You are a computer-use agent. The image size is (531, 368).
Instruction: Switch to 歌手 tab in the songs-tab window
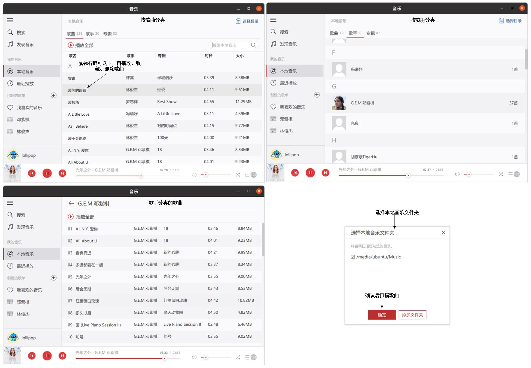click(x=92, y=34)
